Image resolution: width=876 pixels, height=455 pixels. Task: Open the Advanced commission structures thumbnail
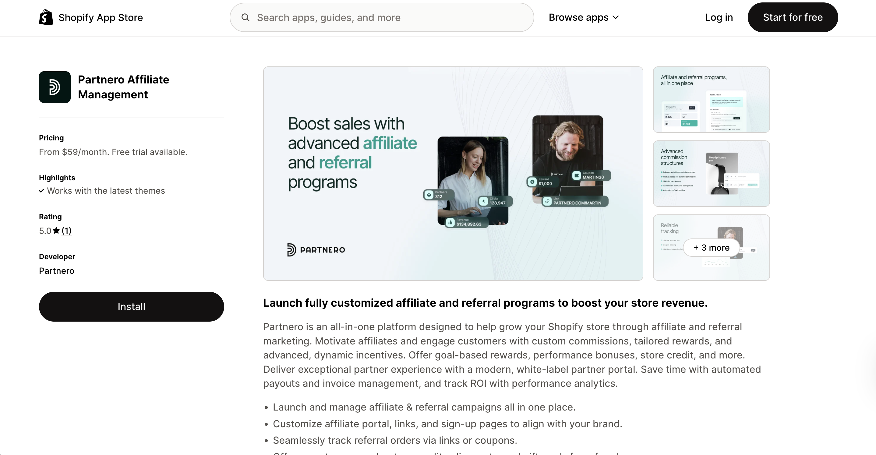711,173
